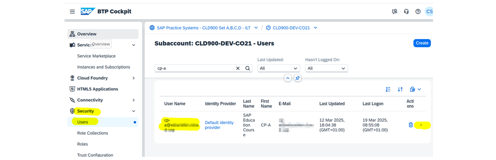The width and height of the screenshot is (496, 160).
Task: Click the SAP Education Course last name cell
Action: pyautogui.click(x=249, y=125)
